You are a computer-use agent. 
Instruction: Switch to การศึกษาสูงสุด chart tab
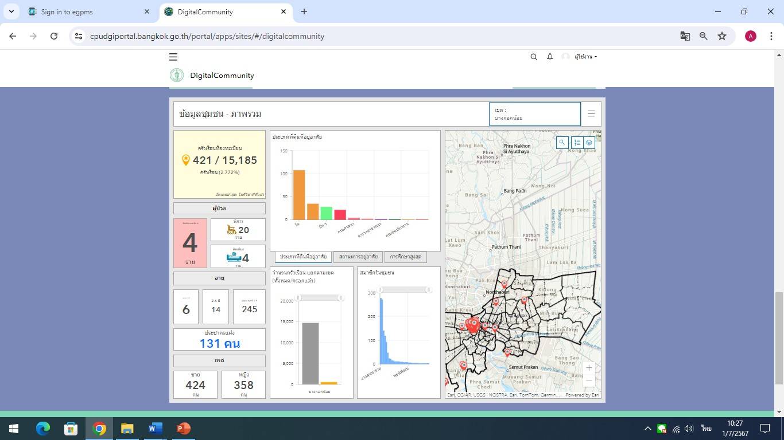[x=405, y=257]
